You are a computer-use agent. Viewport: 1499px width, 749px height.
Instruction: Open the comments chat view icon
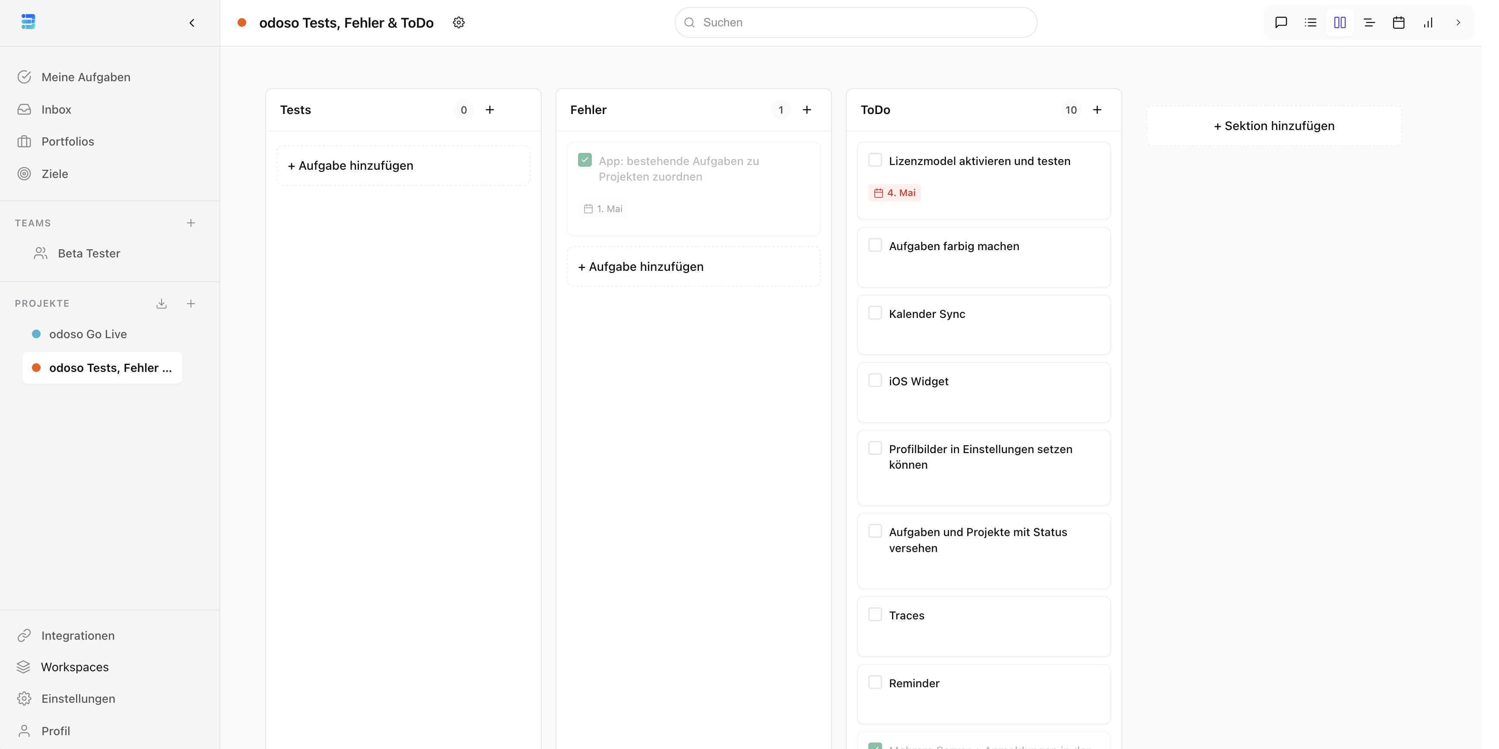[x=1281, y=23]
